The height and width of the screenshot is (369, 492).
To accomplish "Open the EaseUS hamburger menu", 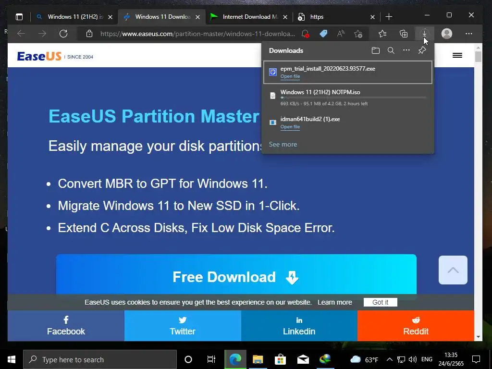I will [x=457, y=56].
